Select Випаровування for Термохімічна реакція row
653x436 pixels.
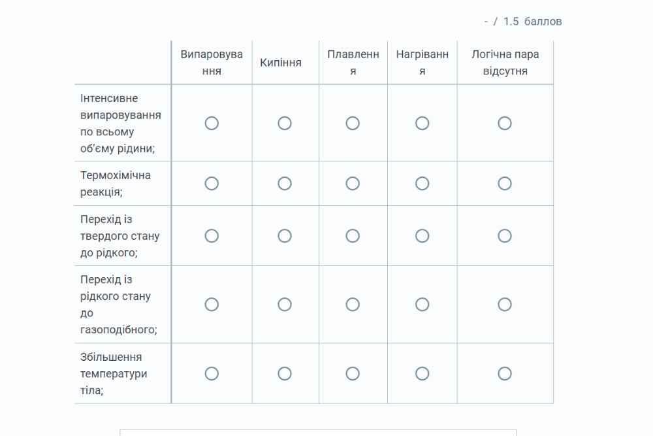click(212, 184)
